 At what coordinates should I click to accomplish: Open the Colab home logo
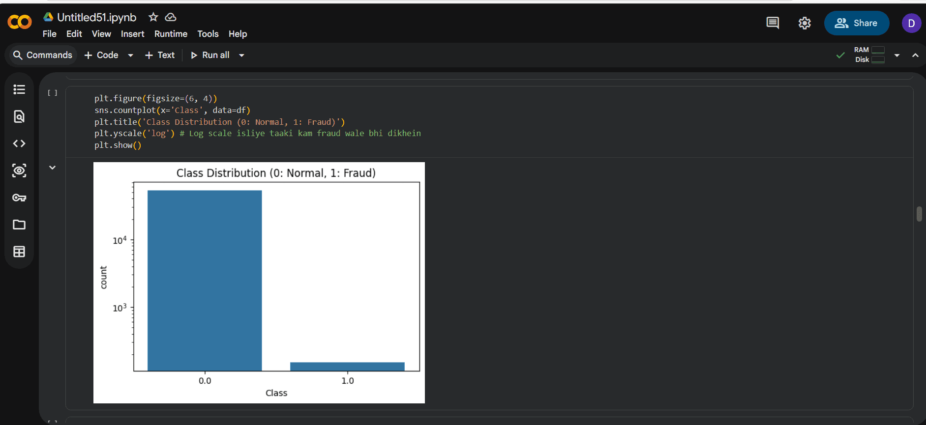coord(20,22)
